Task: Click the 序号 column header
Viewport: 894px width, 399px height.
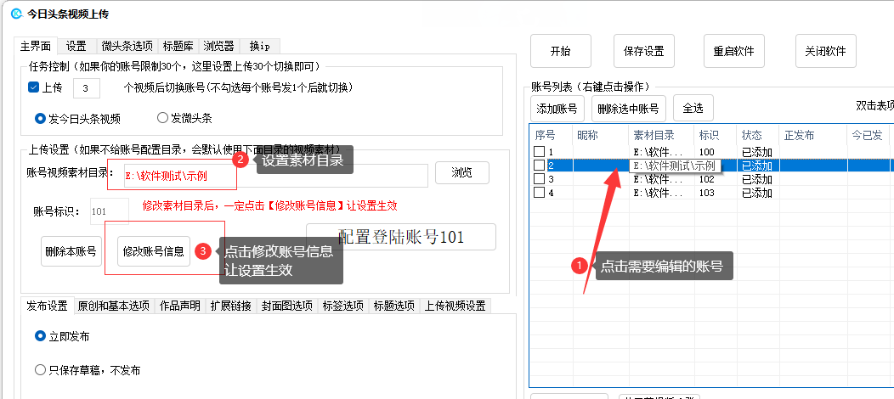Action: [x=551, y=136]
